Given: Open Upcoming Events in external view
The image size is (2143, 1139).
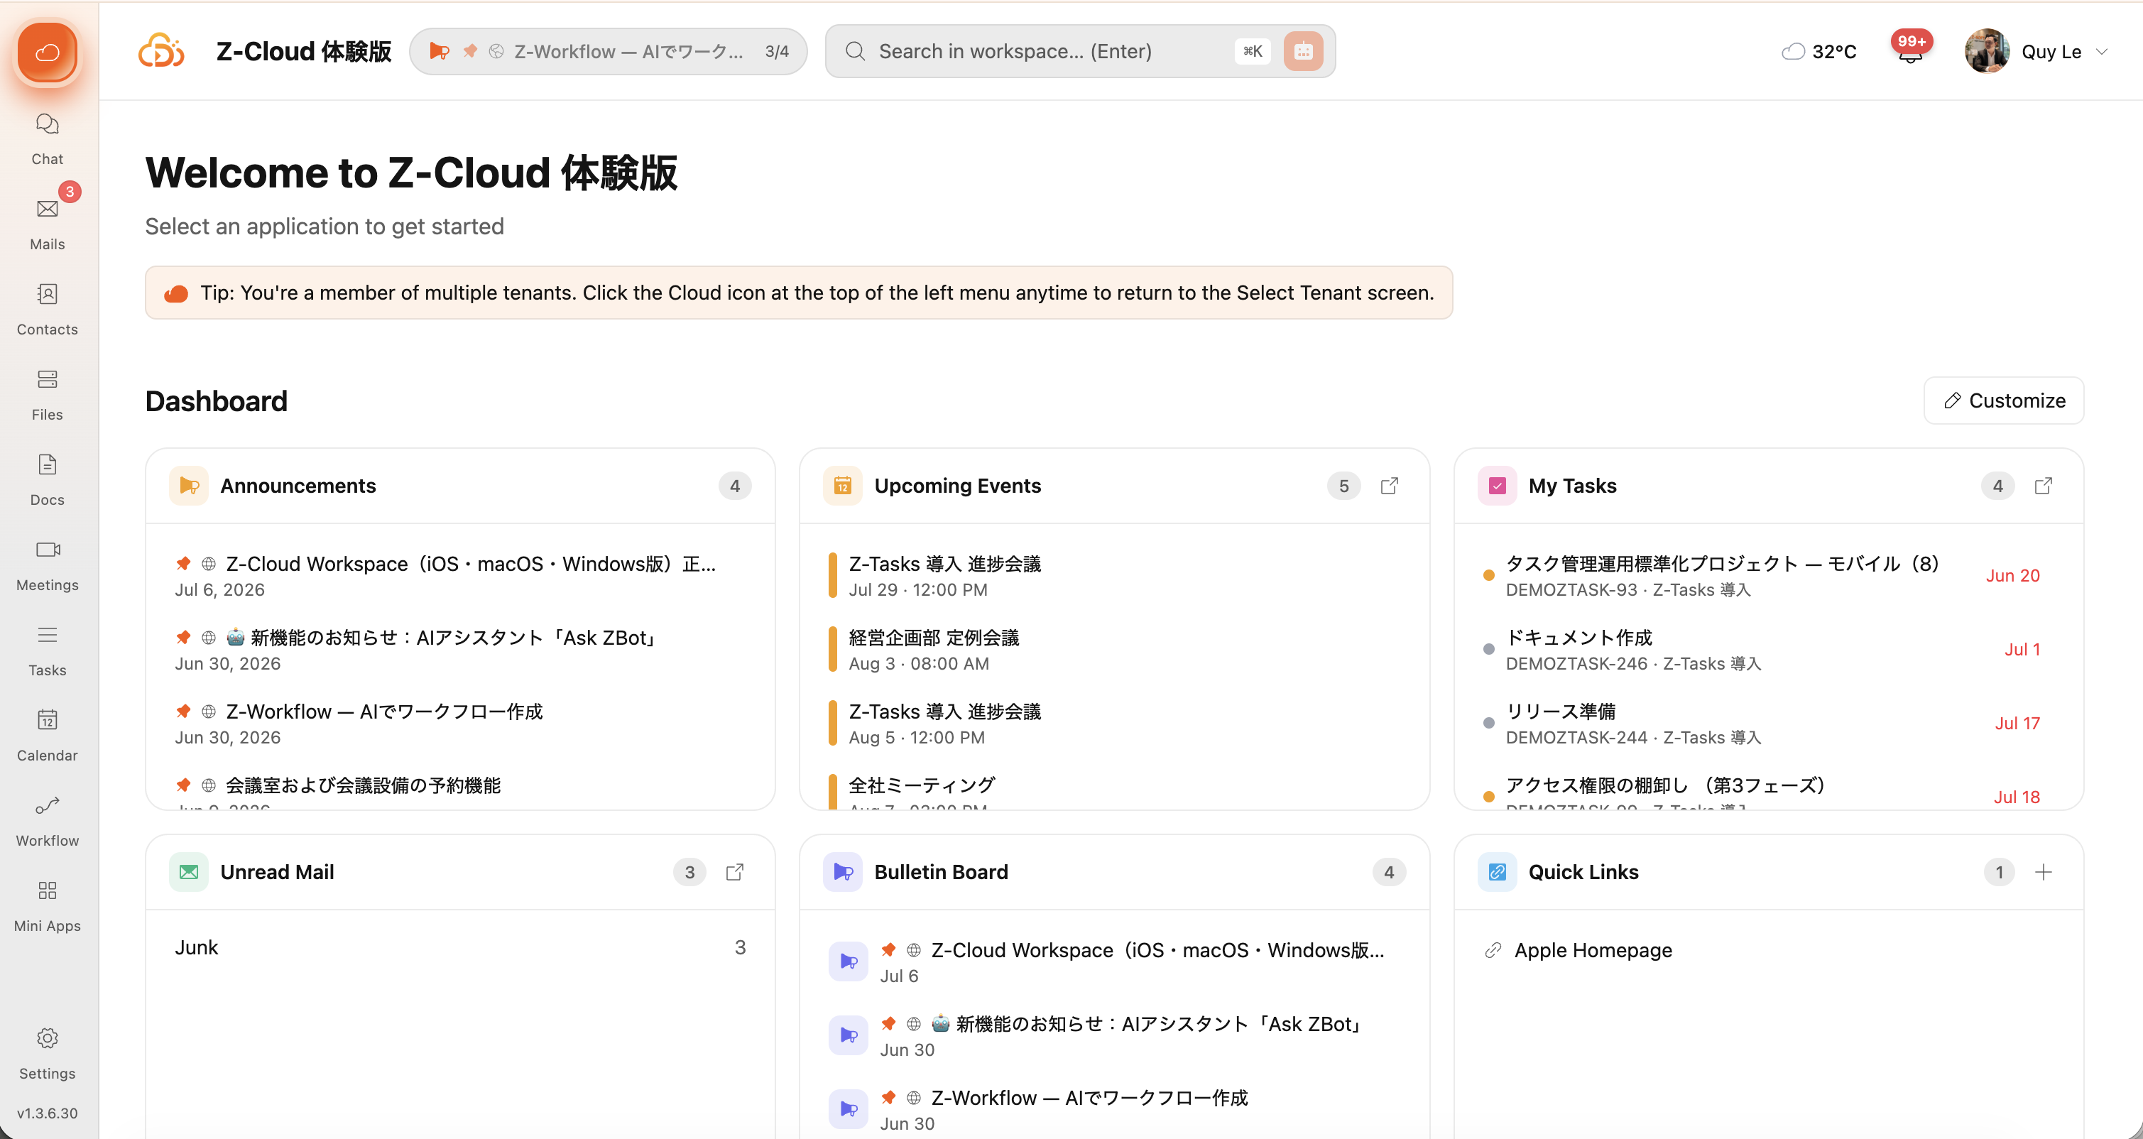Looking at the screenshot, I should pyautogui.click(x=1390, y=486).
